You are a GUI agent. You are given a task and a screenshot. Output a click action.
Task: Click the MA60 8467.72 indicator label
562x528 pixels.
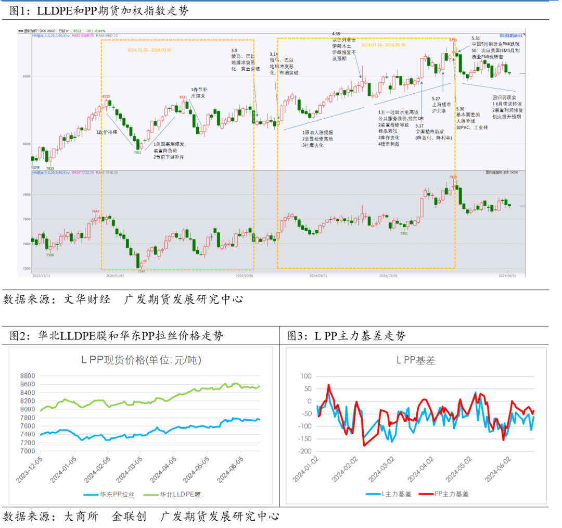click(107, 35)
